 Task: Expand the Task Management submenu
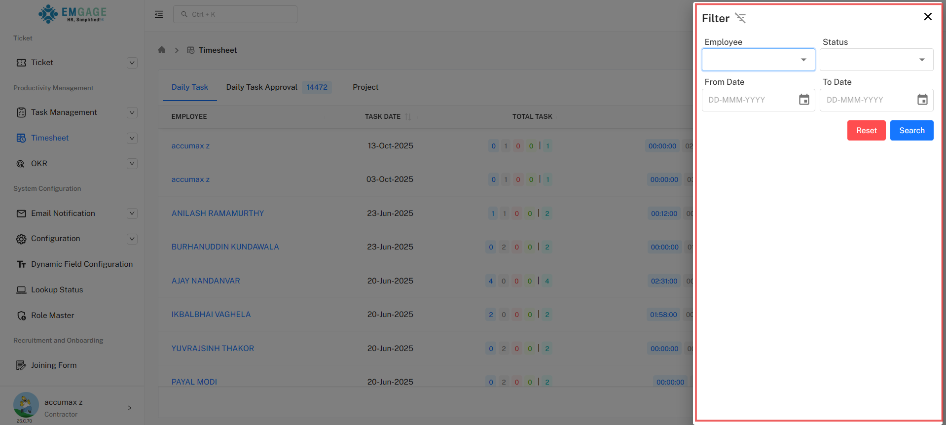(132, 112)
